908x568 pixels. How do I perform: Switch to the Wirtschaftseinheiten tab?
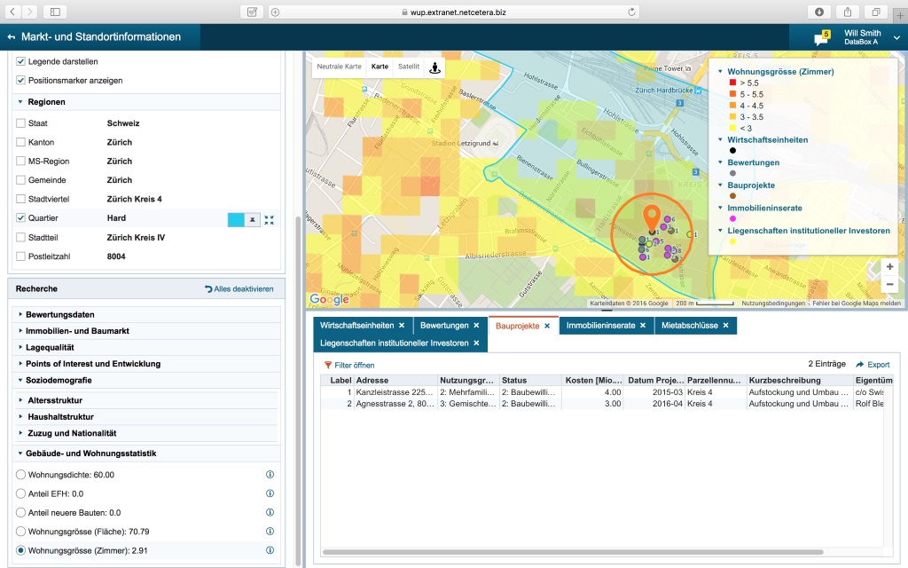click(356, 326)
